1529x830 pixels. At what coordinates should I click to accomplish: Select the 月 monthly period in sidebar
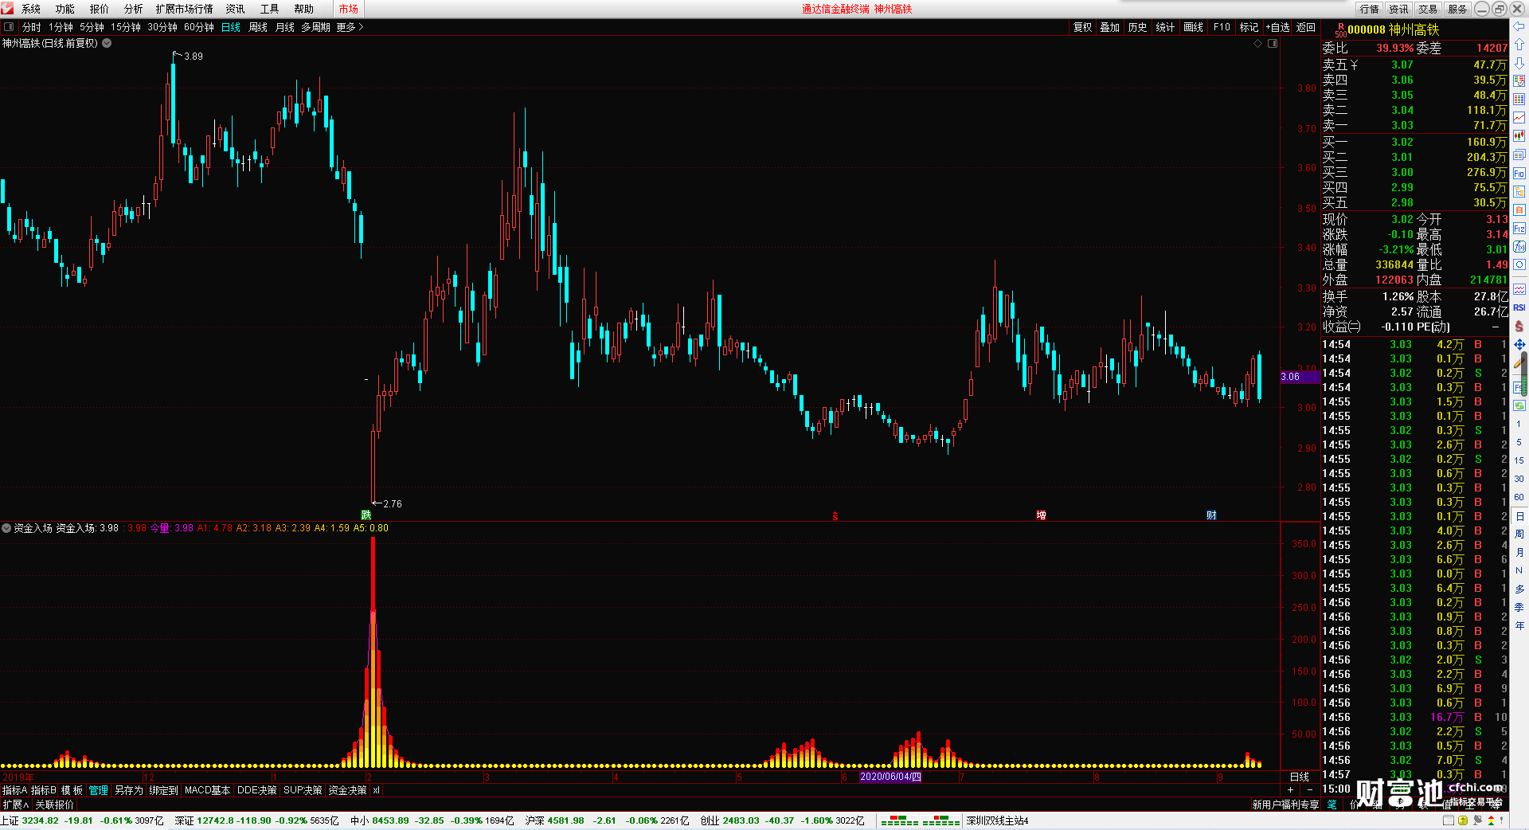(x=1519, y=552)
